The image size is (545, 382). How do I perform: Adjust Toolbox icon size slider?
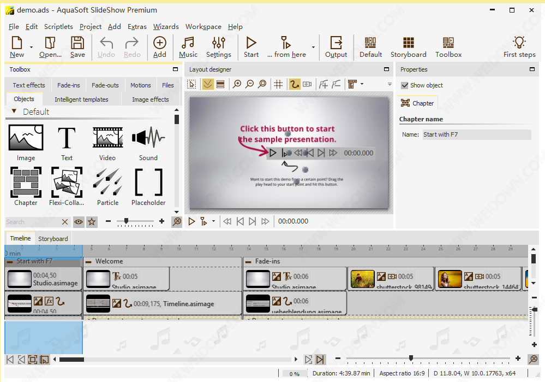pos(126,221)
